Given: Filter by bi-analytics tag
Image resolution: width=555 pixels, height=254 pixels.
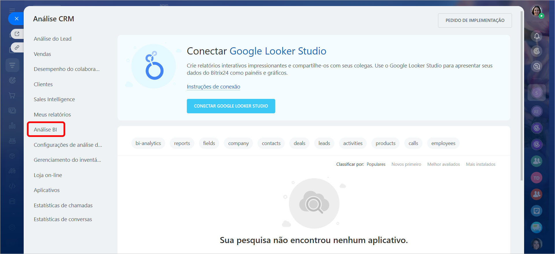Looking at the screenshot, I should click(x=148, y=143).
